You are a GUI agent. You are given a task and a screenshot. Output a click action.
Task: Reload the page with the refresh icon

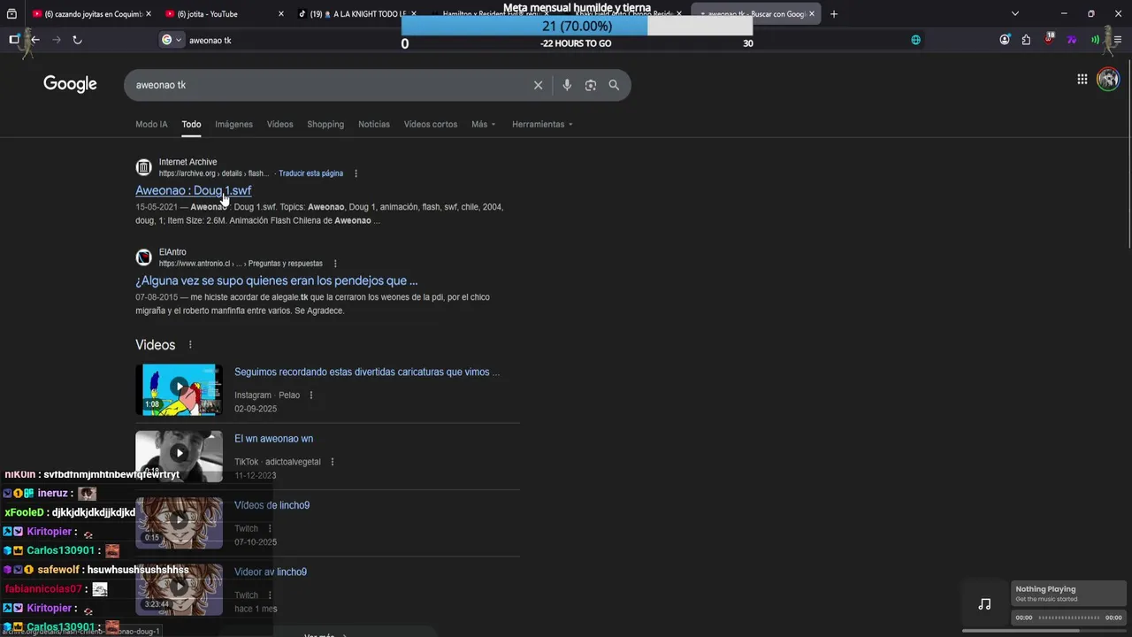tap(77, 40)
